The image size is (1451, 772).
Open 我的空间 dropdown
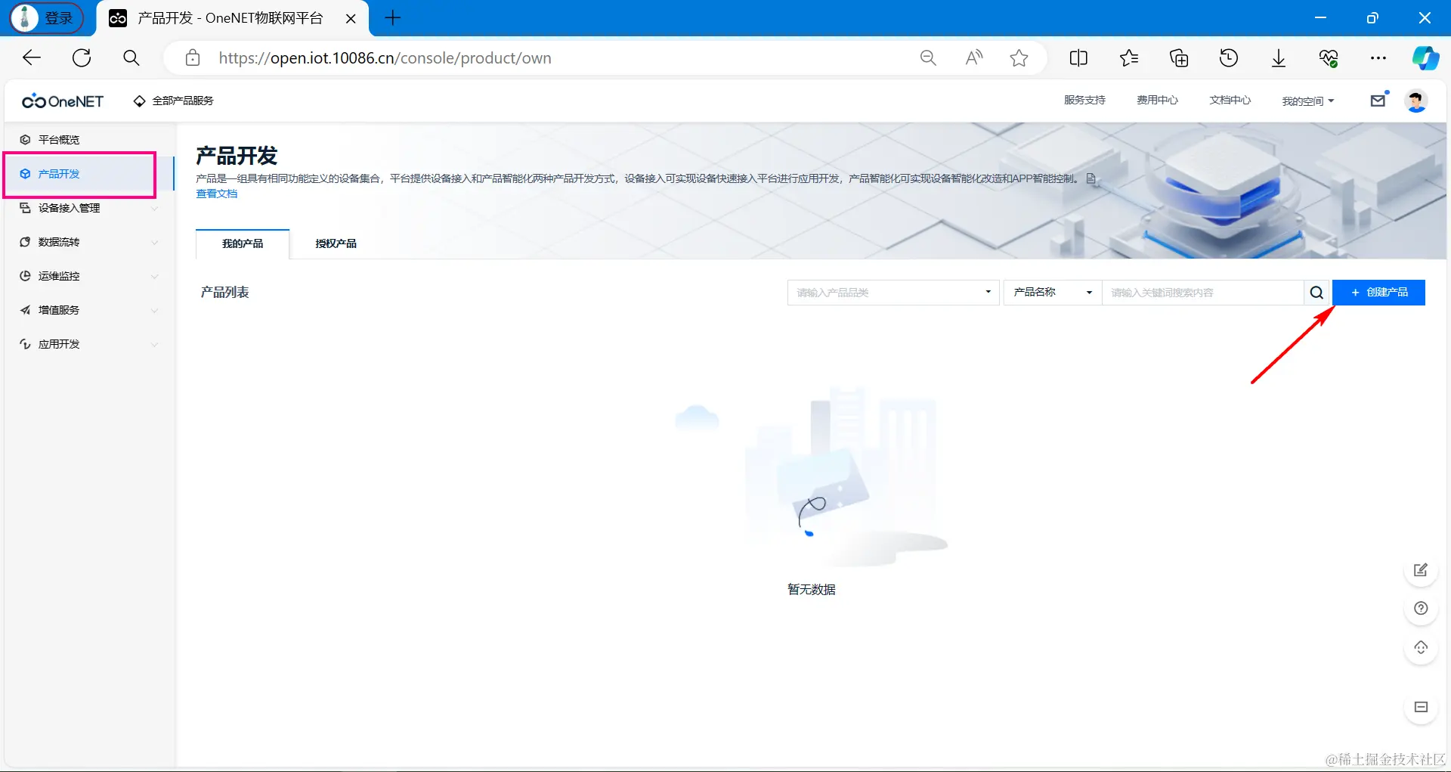[x=1308, y=101]
